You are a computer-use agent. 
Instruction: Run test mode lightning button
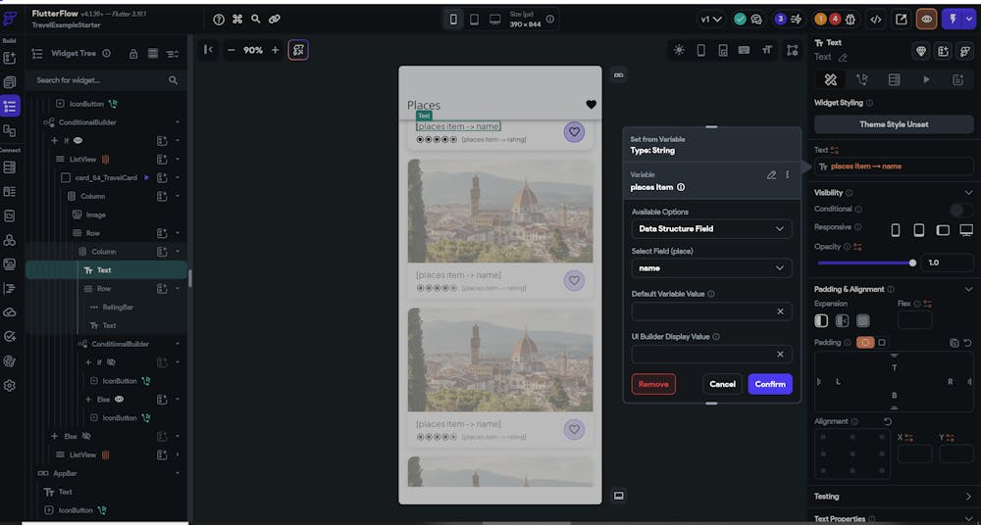pyautogui.click(x=954, y=20)
